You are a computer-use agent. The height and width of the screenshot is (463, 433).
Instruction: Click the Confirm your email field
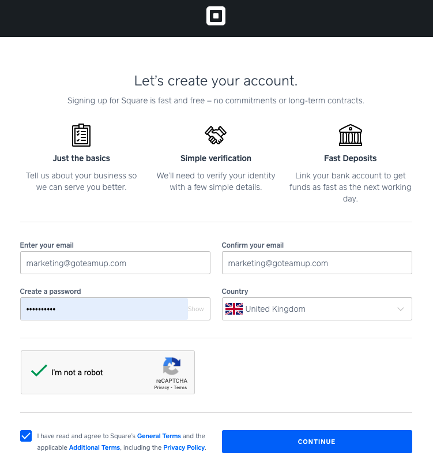click(317, 263)
